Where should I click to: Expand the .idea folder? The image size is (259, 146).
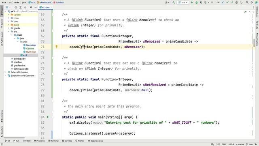[8, 18]
